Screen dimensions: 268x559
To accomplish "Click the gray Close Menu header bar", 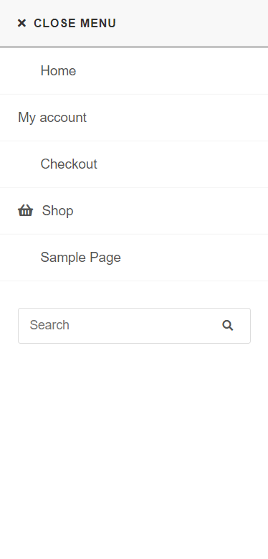I will point(134,23).
